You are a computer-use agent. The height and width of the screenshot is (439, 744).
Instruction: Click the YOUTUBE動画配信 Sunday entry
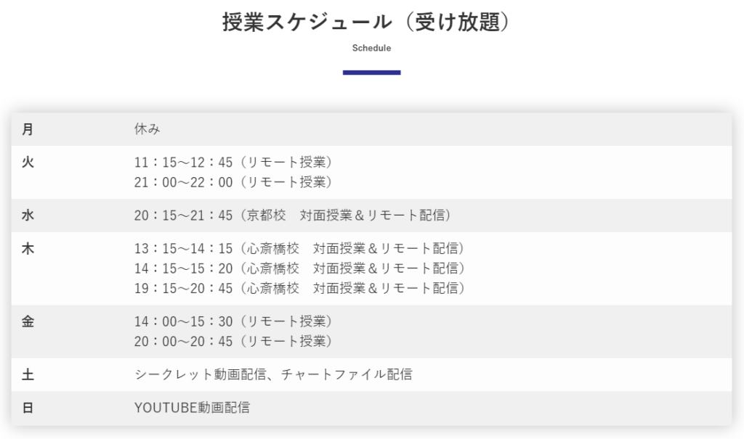(x=192, y=408)
